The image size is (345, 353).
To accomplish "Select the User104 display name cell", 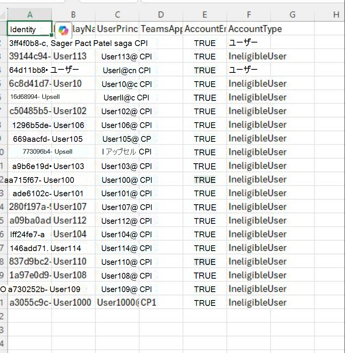I will click(x=73, y=234).
